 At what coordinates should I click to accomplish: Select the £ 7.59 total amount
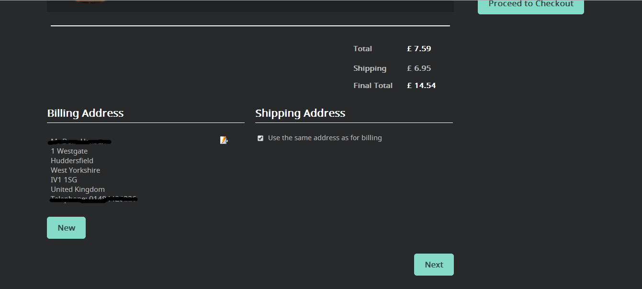419,49
